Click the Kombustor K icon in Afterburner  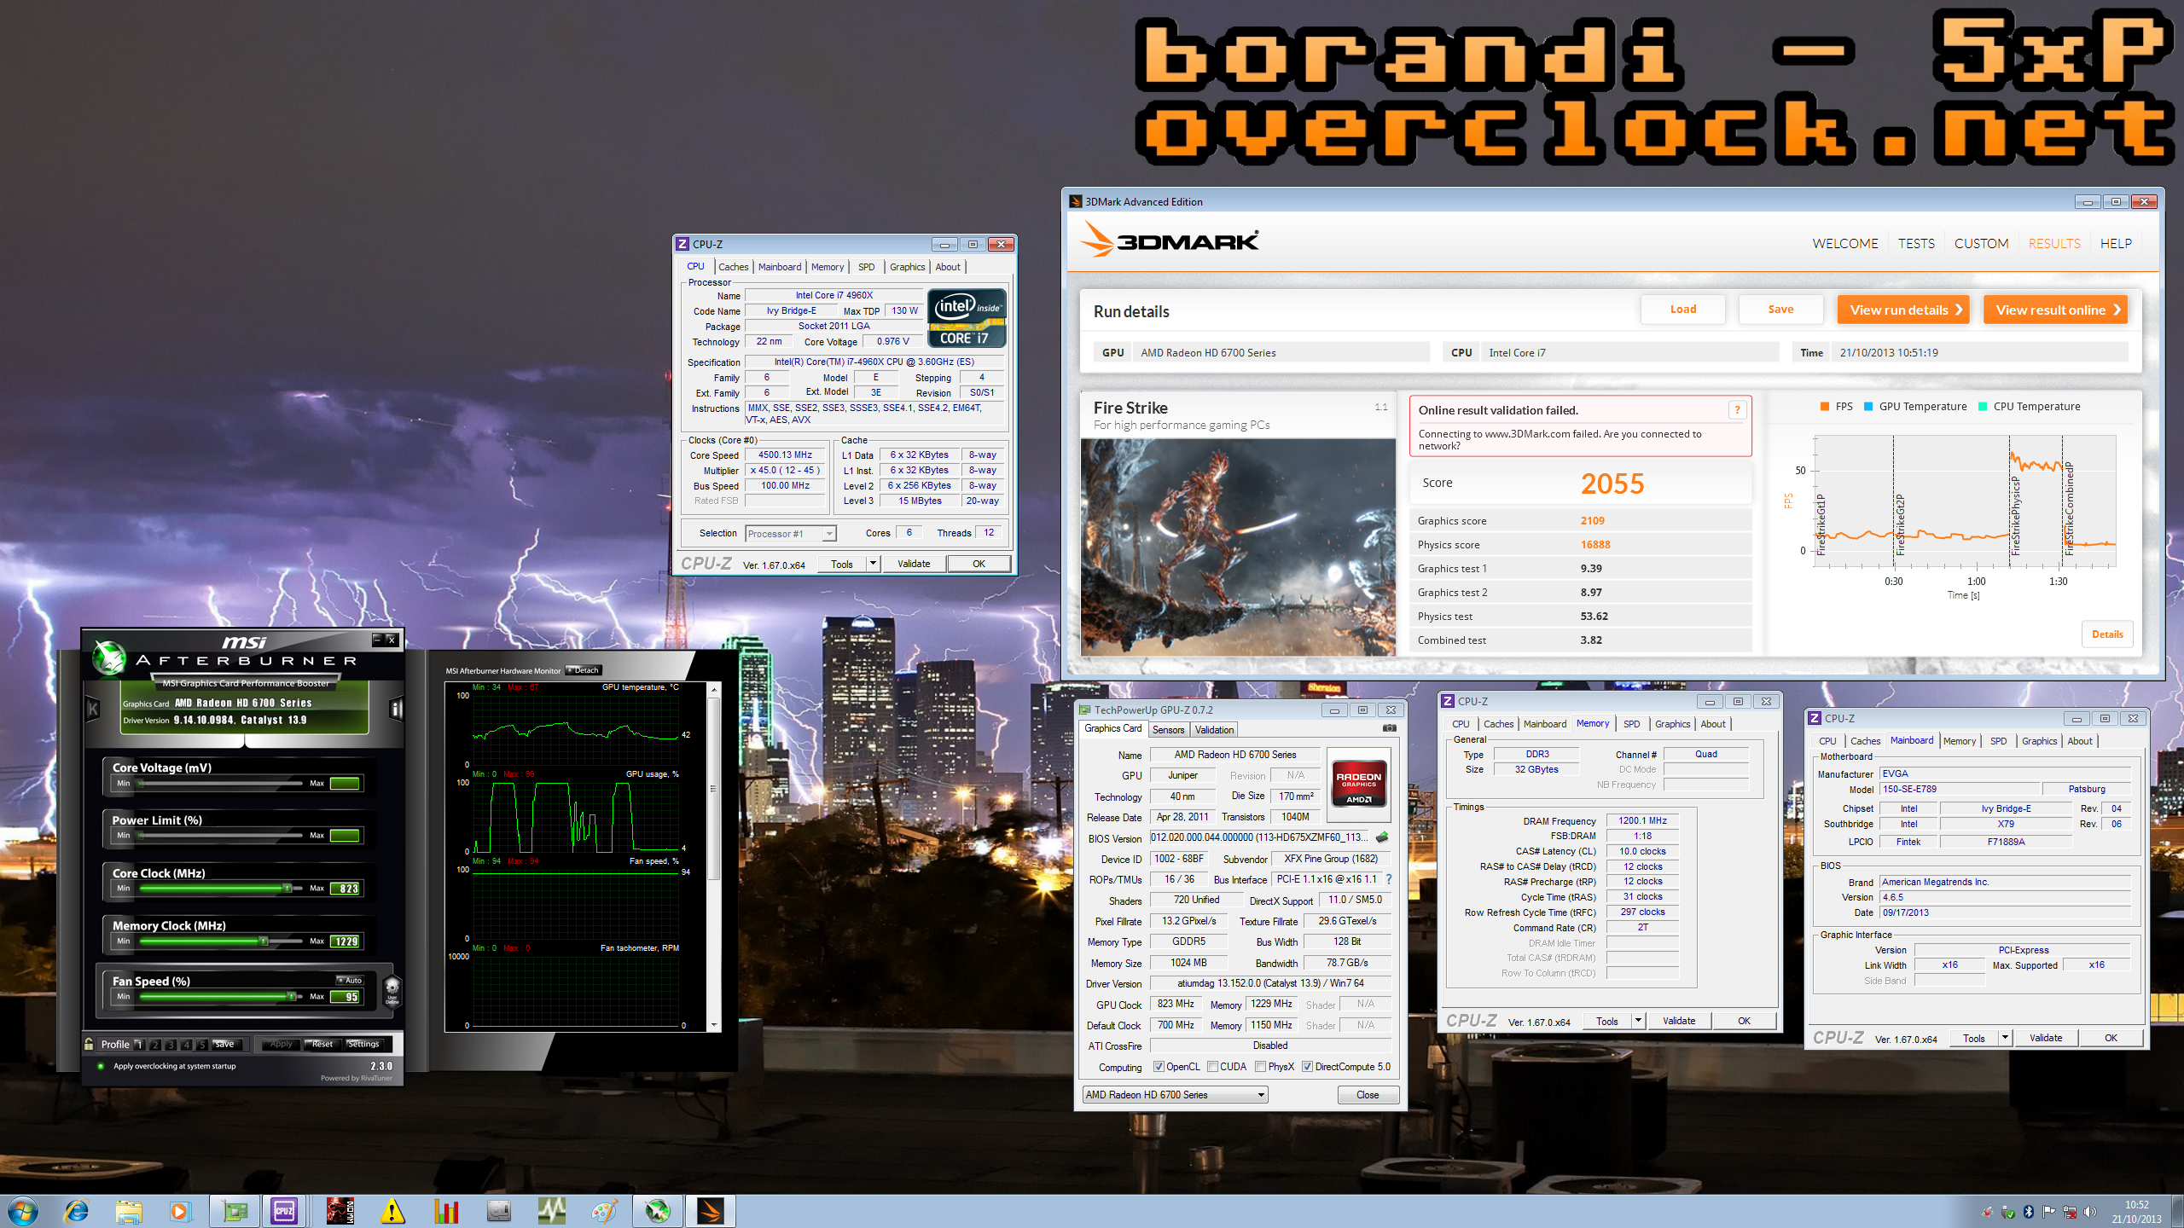pyautogui.click(x=93, y=708)
